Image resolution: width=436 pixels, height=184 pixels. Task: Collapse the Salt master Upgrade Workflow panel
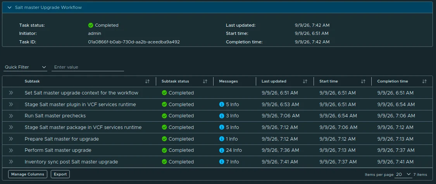[x=9, y=7]
